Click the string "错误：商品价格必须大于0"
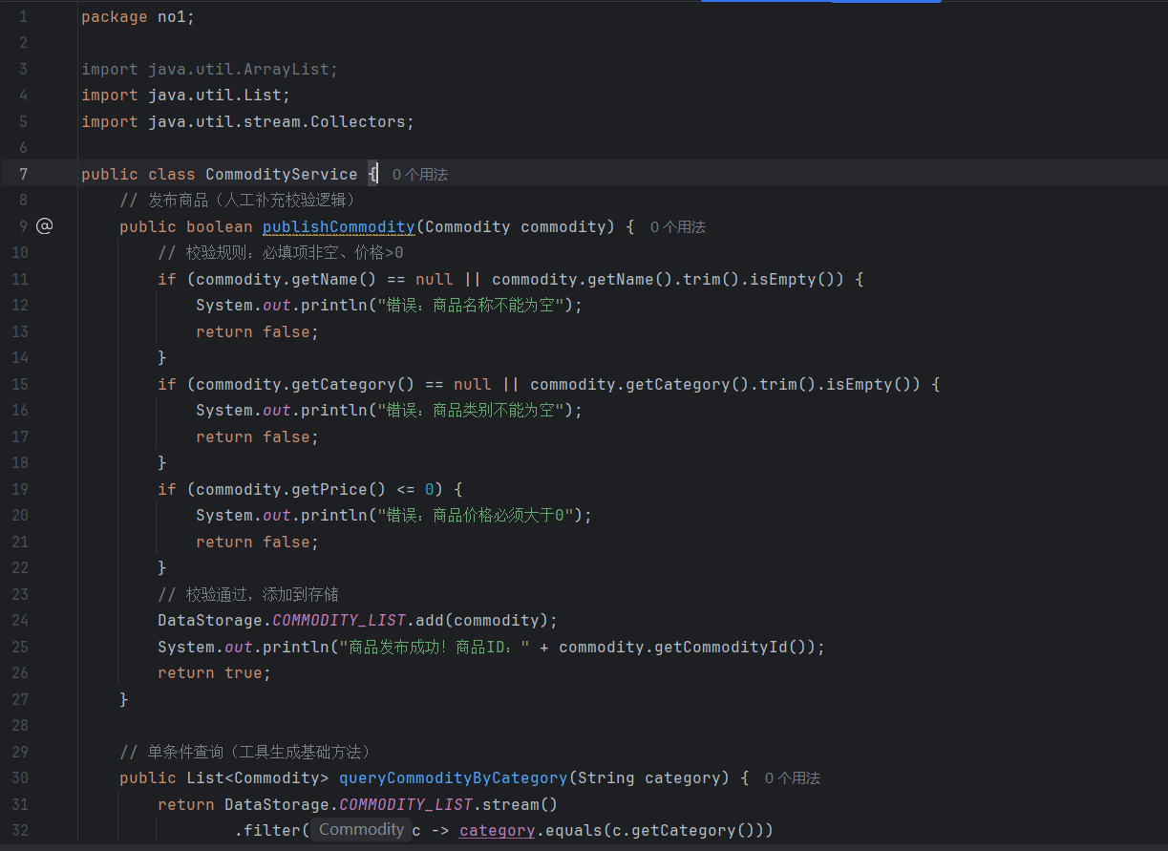The width and height of the screenshot is (1168, 851). (x=478, y=516)
